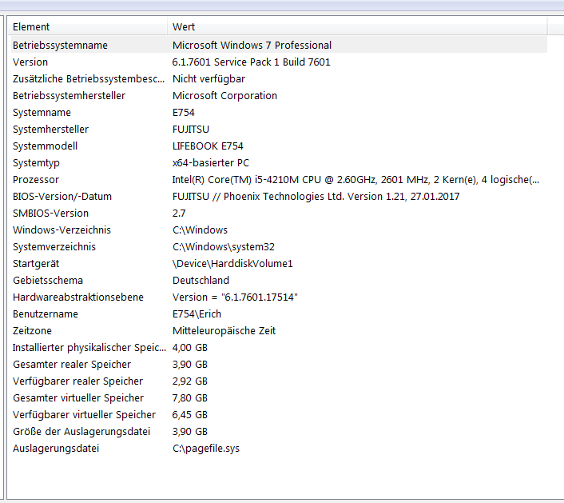Select the Windows-Verzeichnis row label
This screenshot has width=564, height=503.
pyautogui.click(x=62, y=230)
